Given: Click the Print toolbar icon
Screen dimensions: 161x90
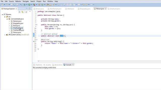Looking at the screenshot, I should pos(17,5).
